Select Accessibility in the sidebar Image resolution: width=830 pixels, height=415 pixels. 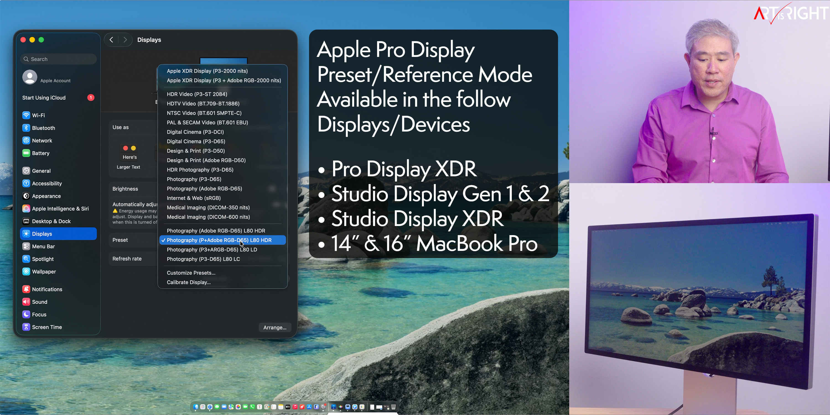click(x=58, y=183)
